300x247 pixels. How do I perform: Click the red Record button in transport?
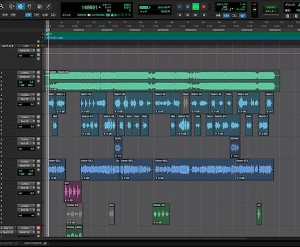(203, 6)
